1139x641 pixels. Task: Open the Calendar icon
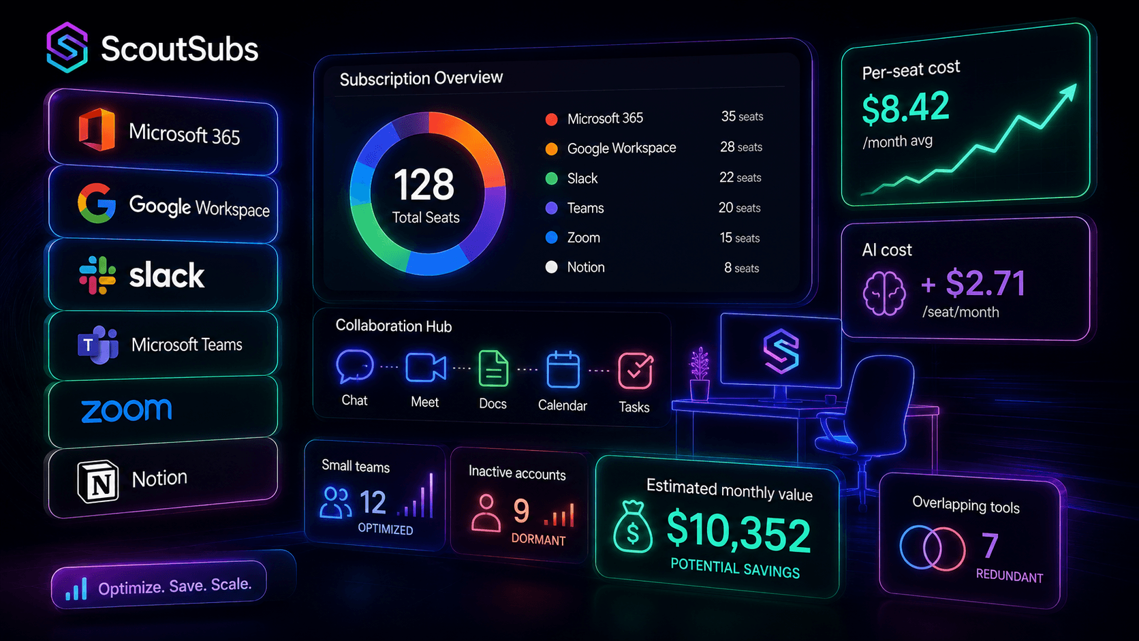point(563,370)
